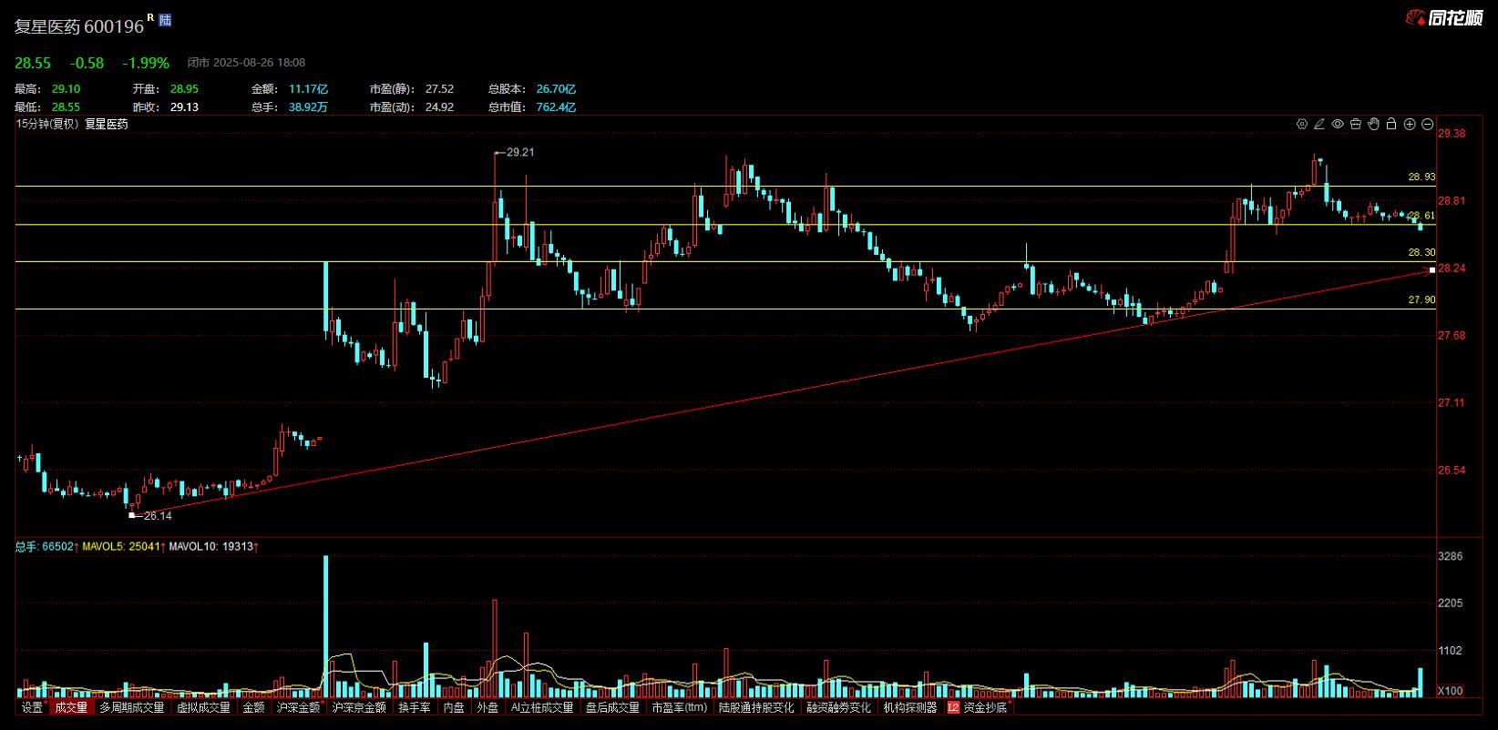This screenshot has height=730, width=1498.
Task: Open 机构探测器 tab
Action: pyautogui.click(x=910, y=707)
